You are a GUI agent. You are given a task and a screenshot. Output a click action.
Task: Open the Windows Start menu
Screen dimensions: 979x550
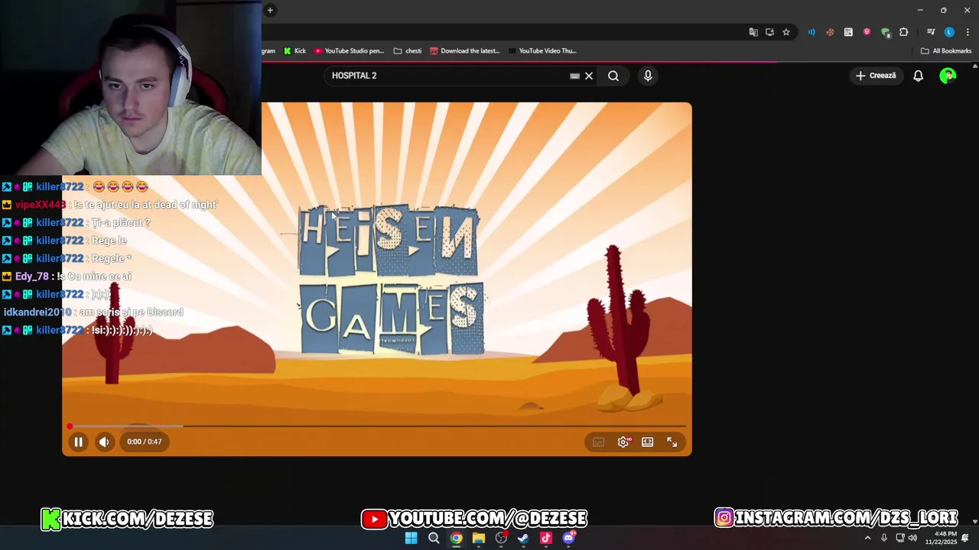pos(411,539)
